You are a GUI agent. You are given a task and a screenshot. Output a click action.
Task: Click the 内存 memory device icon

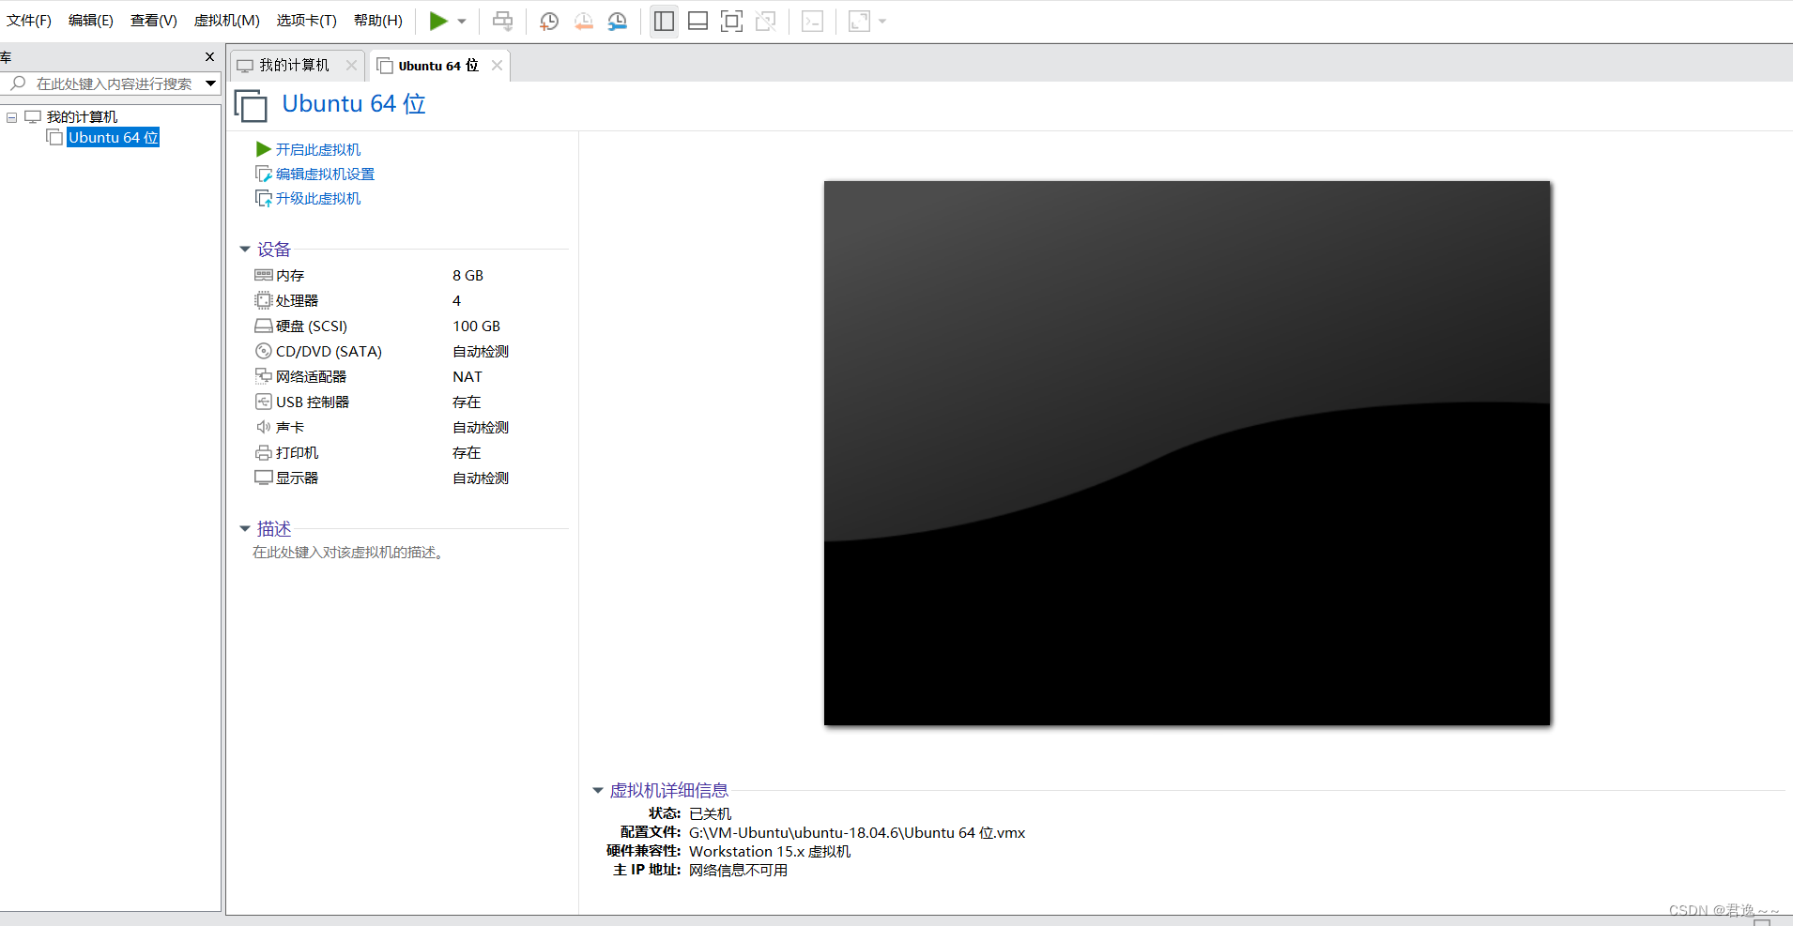(x=264, y=275)
